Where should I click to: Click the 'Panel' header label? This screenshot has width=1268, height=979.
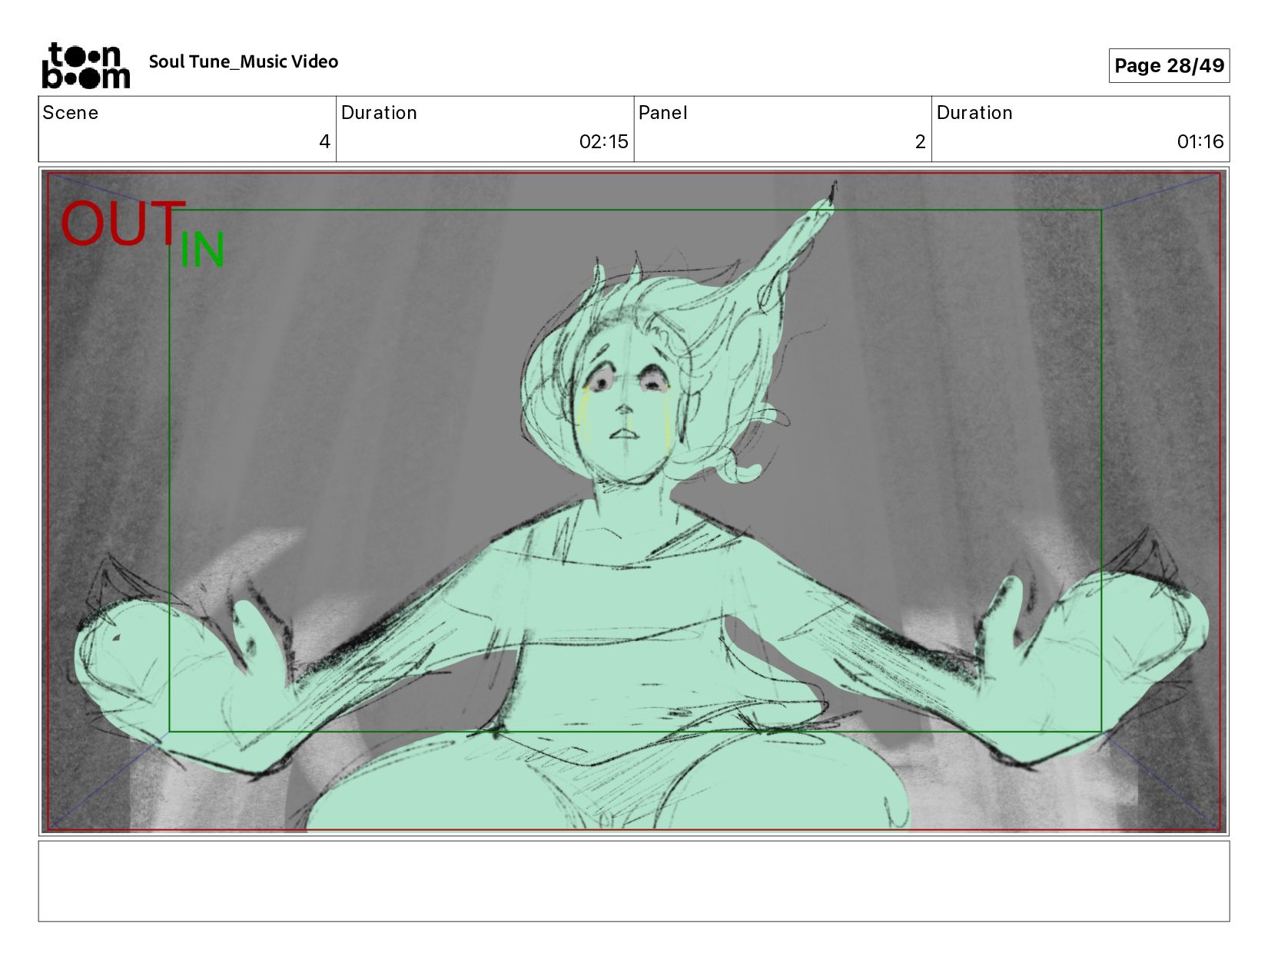(x=662, y=113)
